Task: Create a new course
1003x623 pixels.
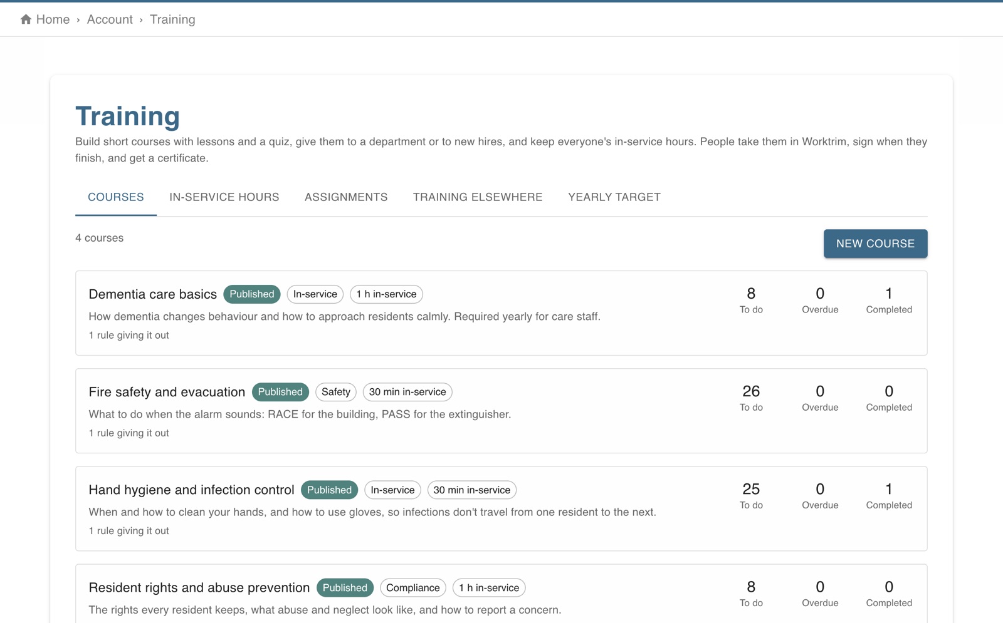Action: pyautogui.click(x=875, y=244)
